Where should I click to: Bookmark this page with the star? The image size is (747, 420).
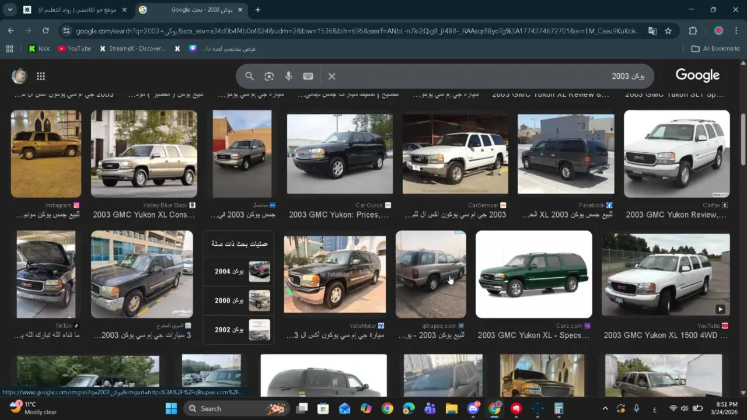tap(668, 31)
